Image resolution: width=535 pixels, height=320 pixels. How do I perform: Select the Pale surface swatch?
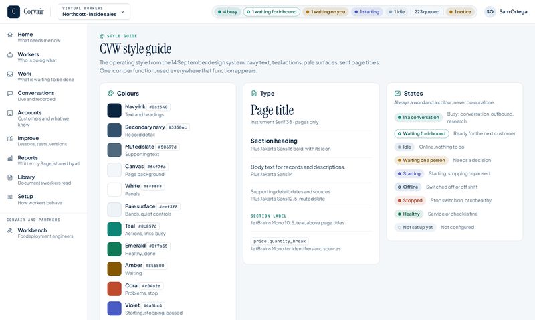click(114, 210)
